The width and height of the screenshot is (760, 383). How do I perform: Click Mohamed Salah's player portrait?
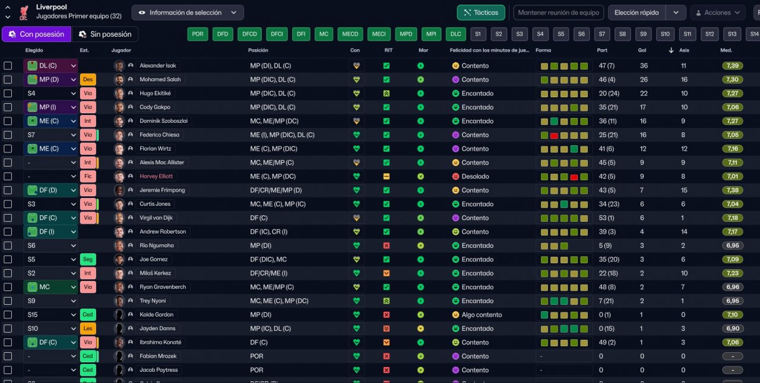[x=119, y=79]
